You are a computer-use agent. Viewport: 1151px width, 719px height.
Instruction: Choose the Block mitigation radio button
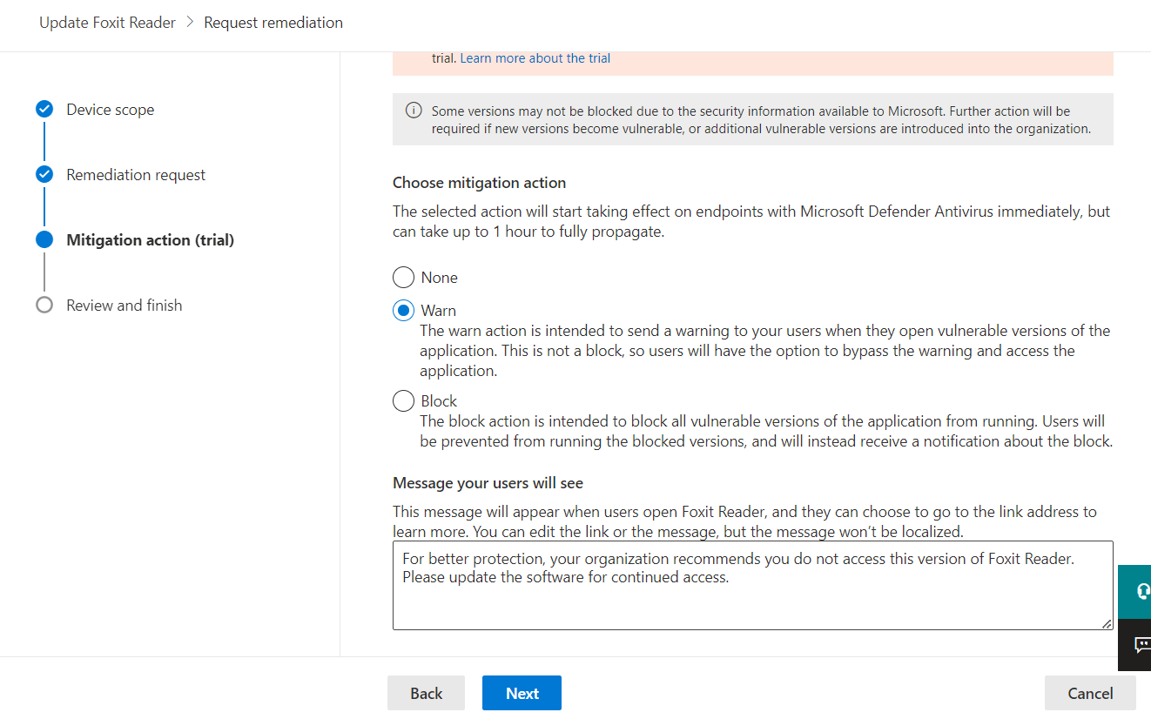tap(403, 401)
